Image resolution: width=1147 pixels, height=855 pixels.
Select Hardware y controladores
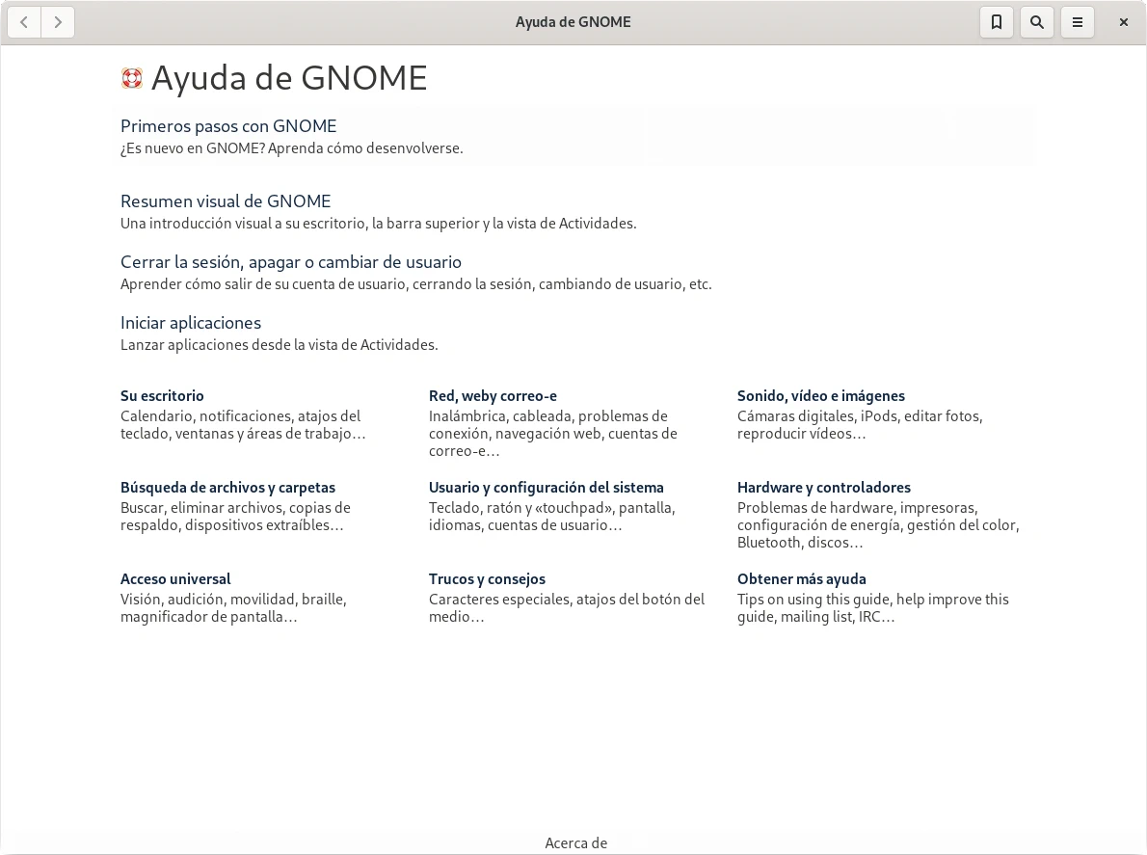point(823,488)
